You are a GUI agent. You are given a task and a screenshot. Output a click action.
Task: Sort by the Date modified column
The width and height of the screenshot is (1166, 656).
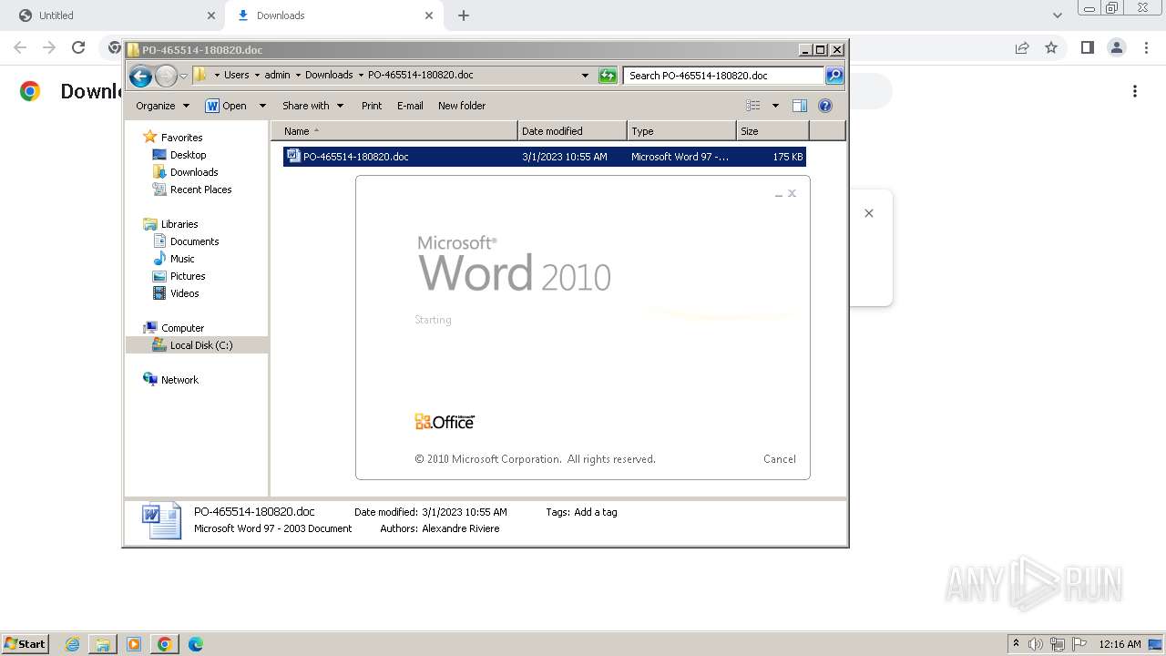572,131
